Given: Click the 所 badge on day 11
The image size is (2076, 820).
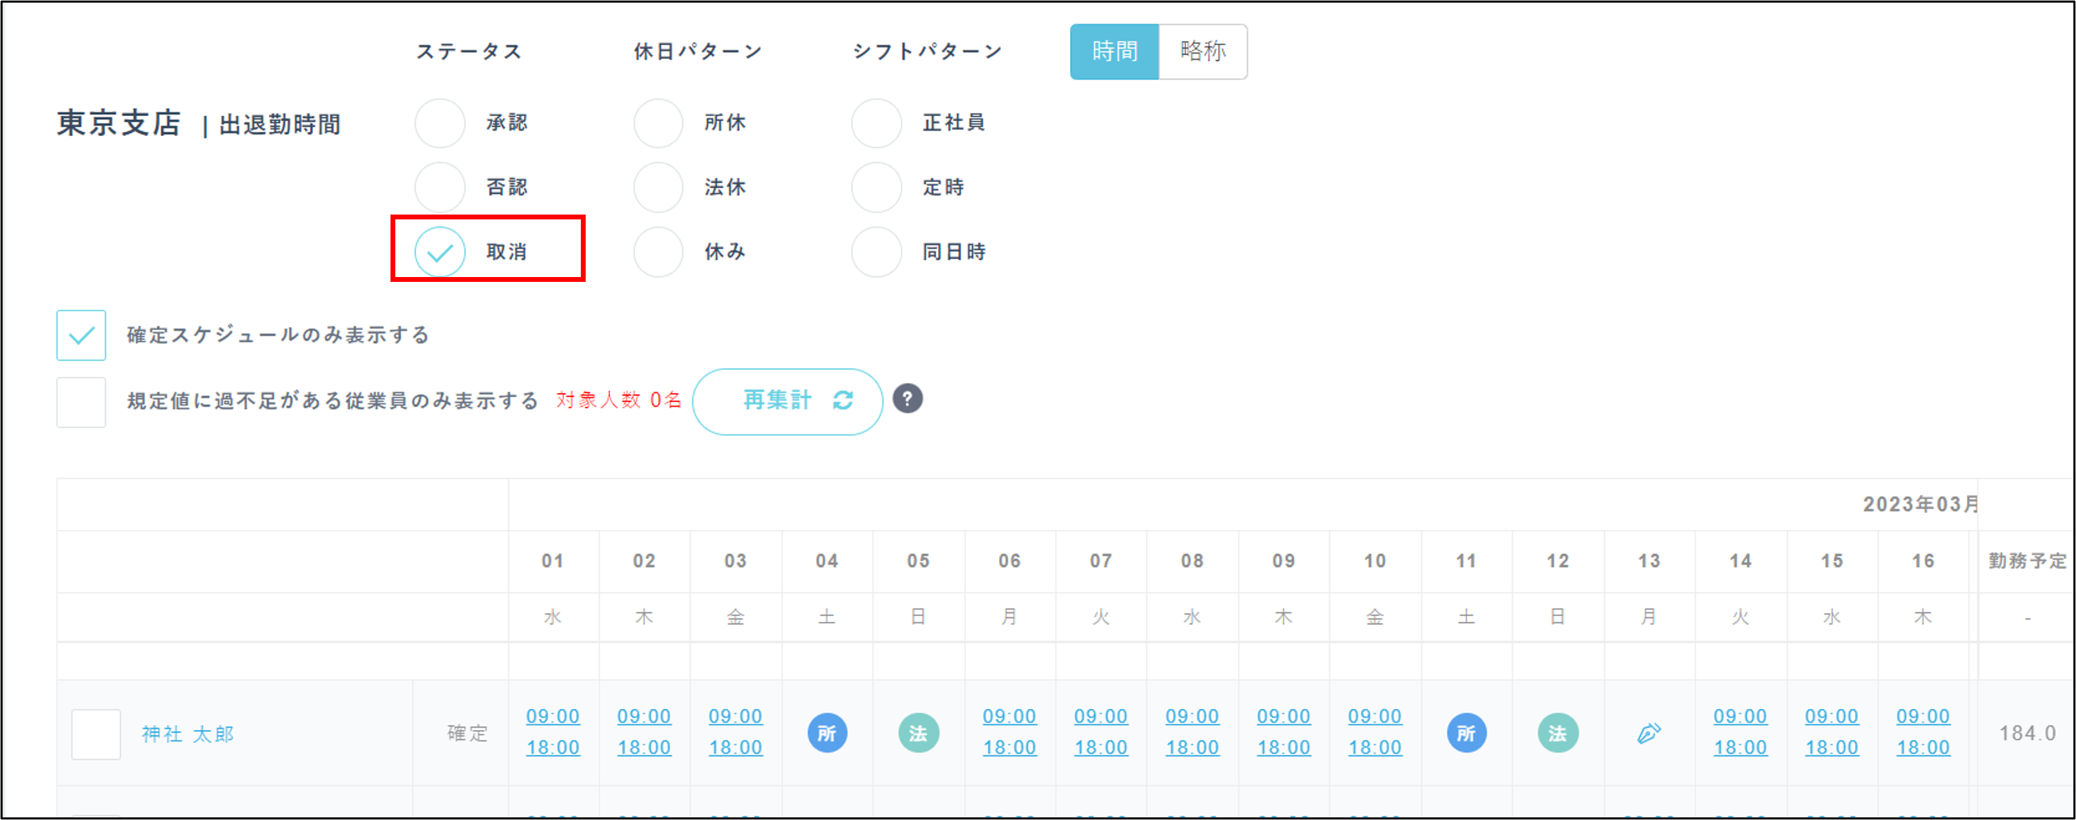Looking at the screenshot, I should tap(1466, 733).
